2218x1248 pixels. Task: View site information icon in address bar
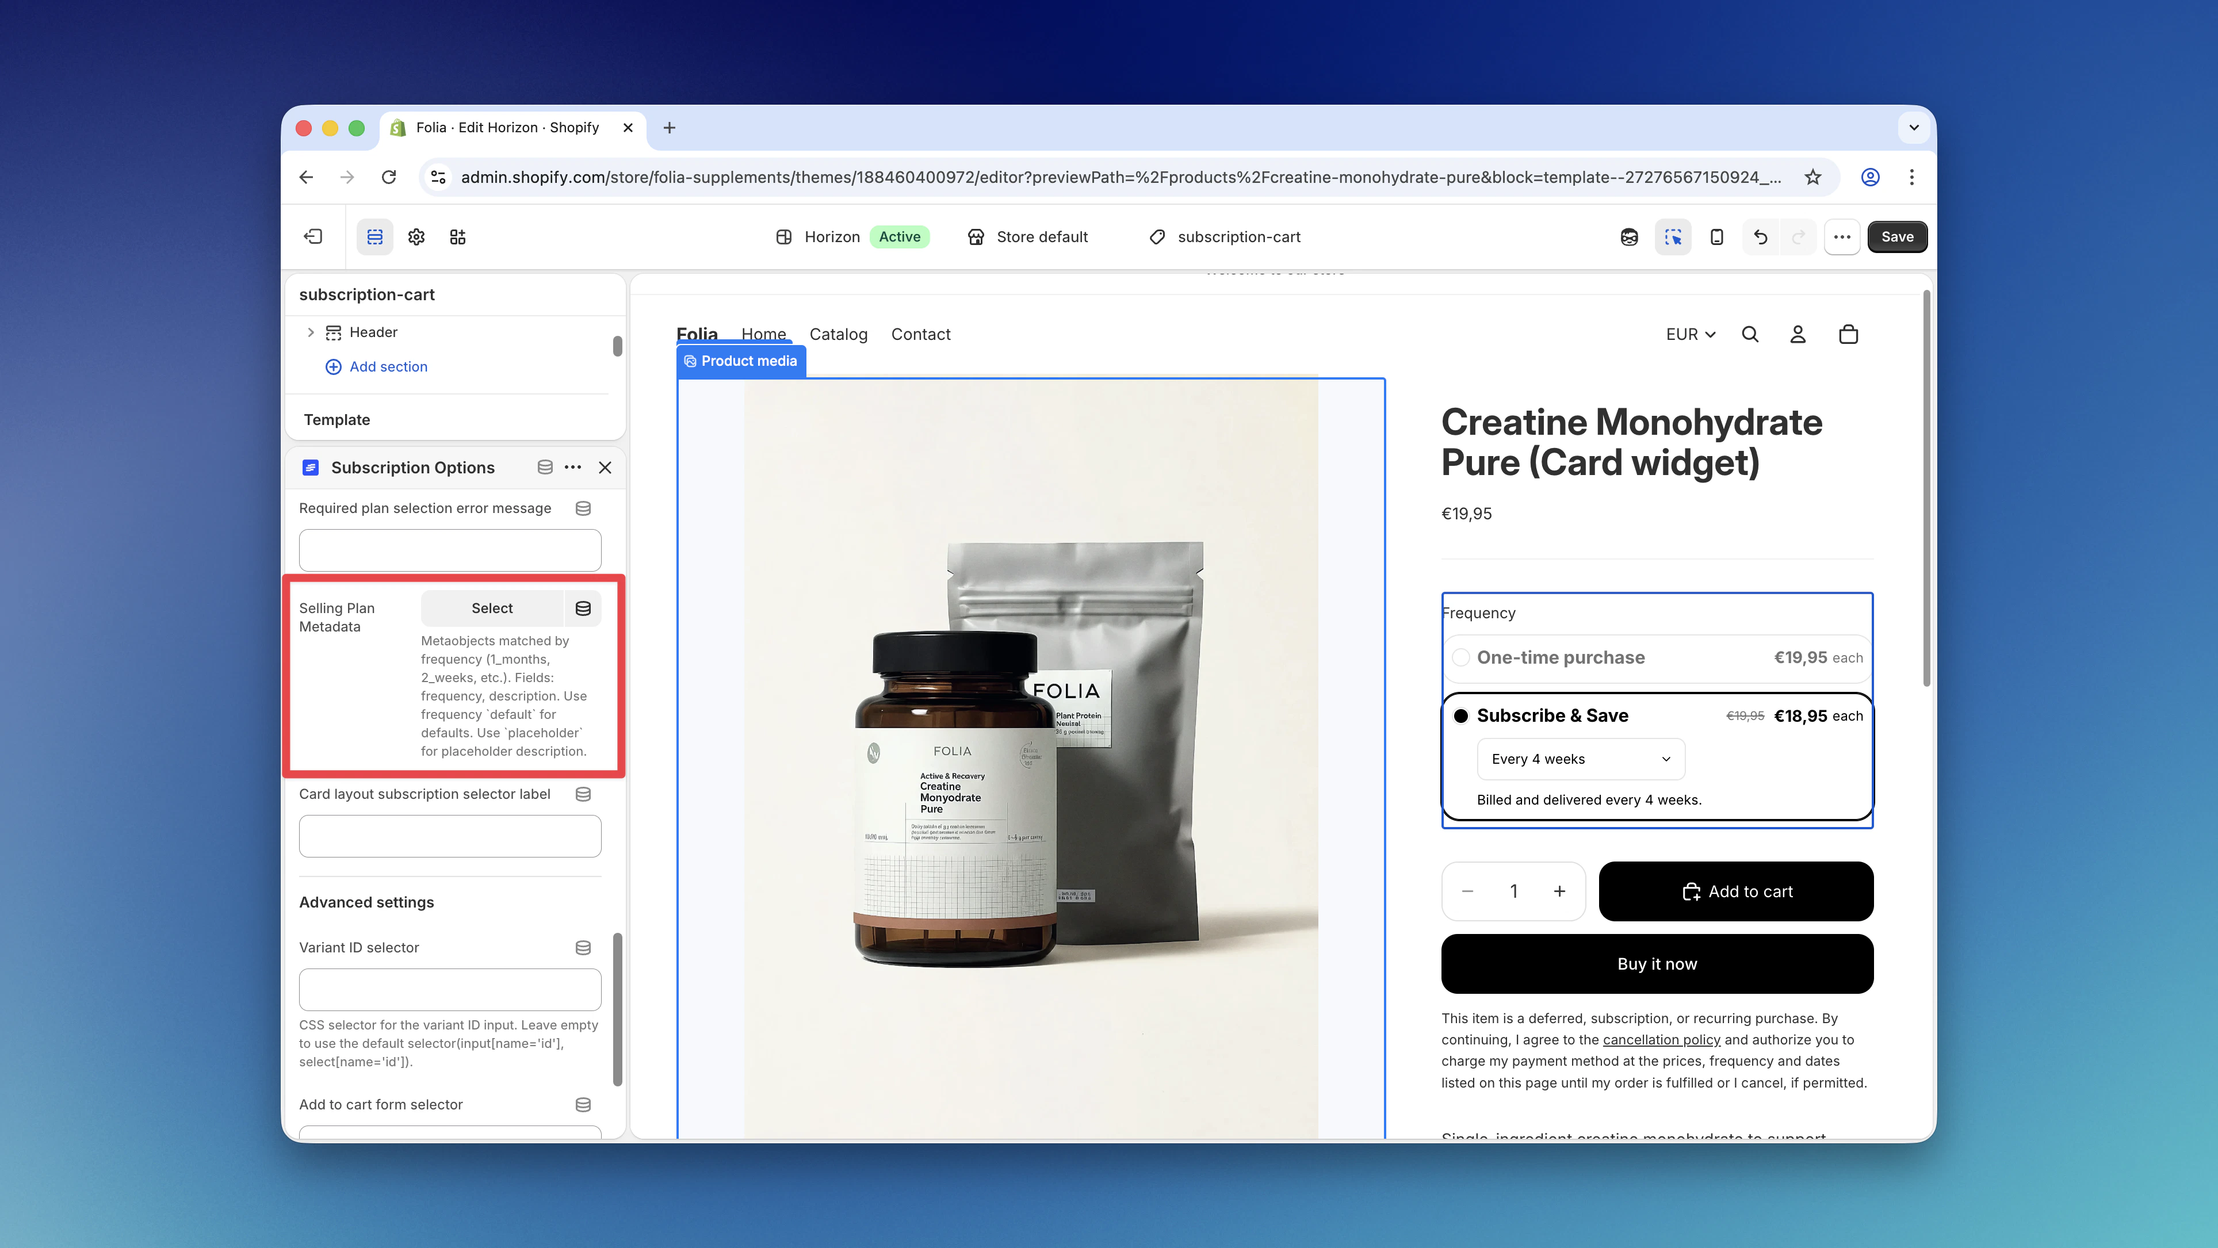pyautogui.click(x=438, y=177)
